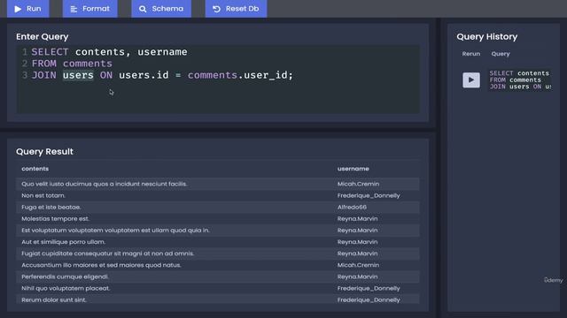Click the 'Alfredo66' username cell
Screen dimensions: 567x318
tap(352, 207)
